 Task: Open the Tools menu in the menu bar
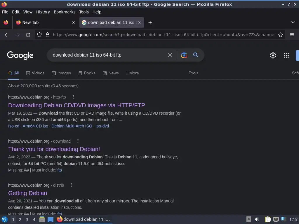coord(84,12)
